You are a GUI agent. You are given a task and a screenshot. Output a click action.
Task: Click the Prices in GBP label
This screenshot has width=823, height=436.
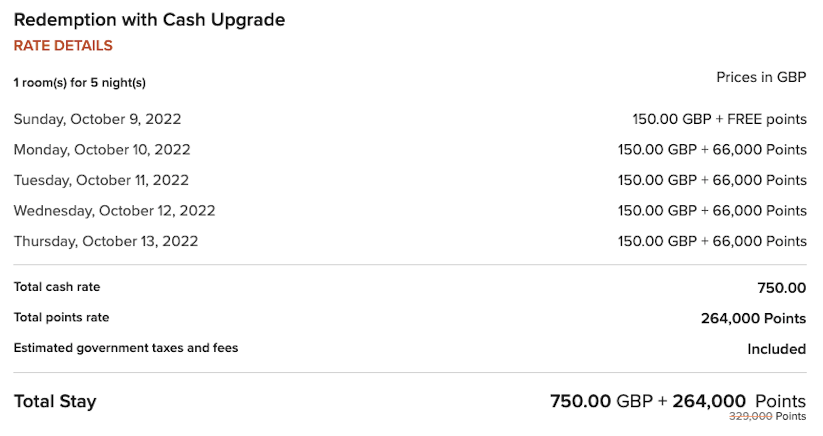pos(761,77)
